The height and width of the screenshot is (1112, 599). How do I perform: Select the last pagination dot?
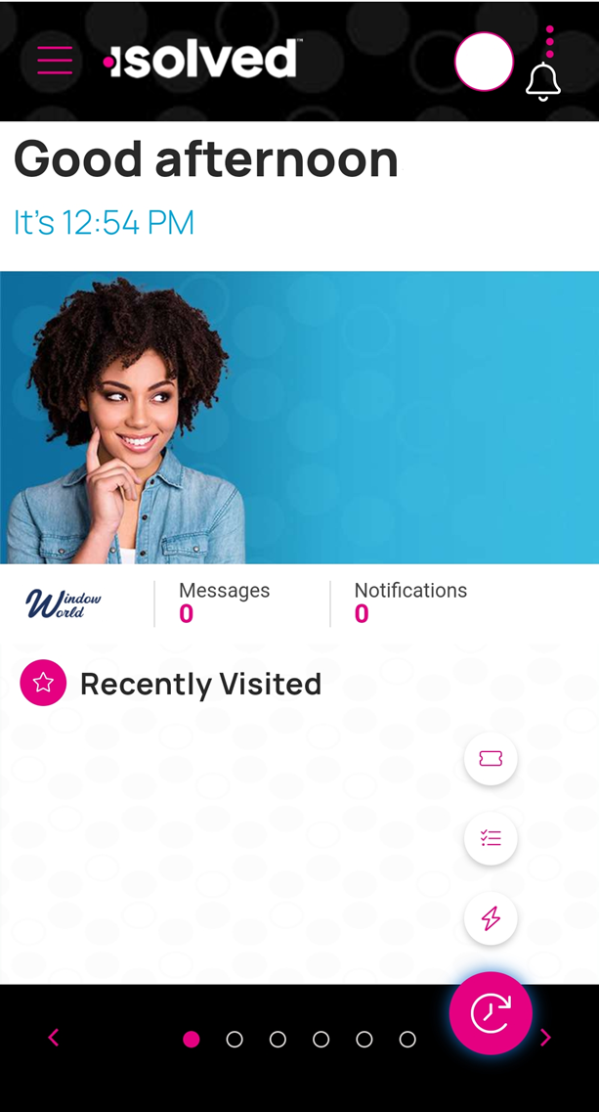pos(407,1039)
